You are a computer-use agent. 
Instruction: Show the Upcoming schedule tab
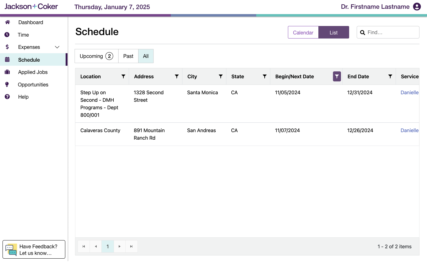coord(96,56)
